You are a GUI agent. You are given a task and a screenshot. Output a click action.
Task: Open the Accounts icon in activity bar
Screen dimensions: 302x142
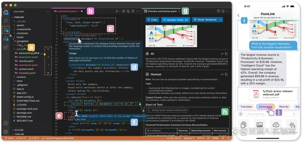click(6, 123)
